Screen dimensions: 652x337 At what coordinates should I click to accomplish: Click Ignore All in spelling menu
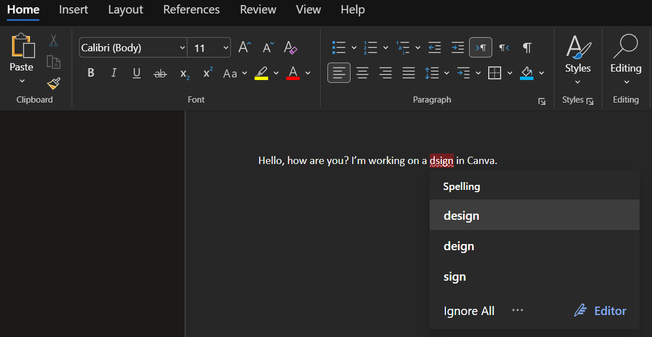click(469, 311)
